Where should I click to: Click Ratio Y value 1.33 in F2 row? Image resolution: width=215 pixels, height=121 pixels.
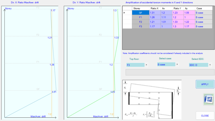178,22
